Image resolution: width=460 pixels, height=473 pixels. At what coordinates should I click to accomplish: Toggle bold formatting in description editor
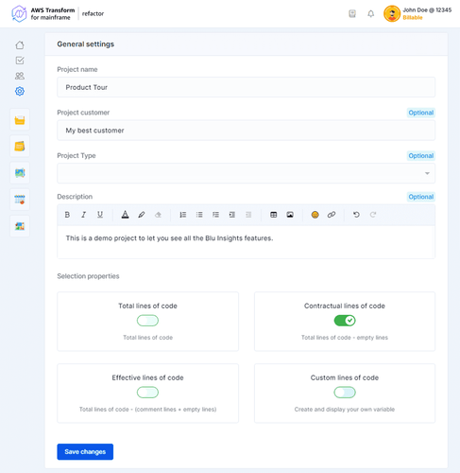pyautogui.click(x=67, y=215)
